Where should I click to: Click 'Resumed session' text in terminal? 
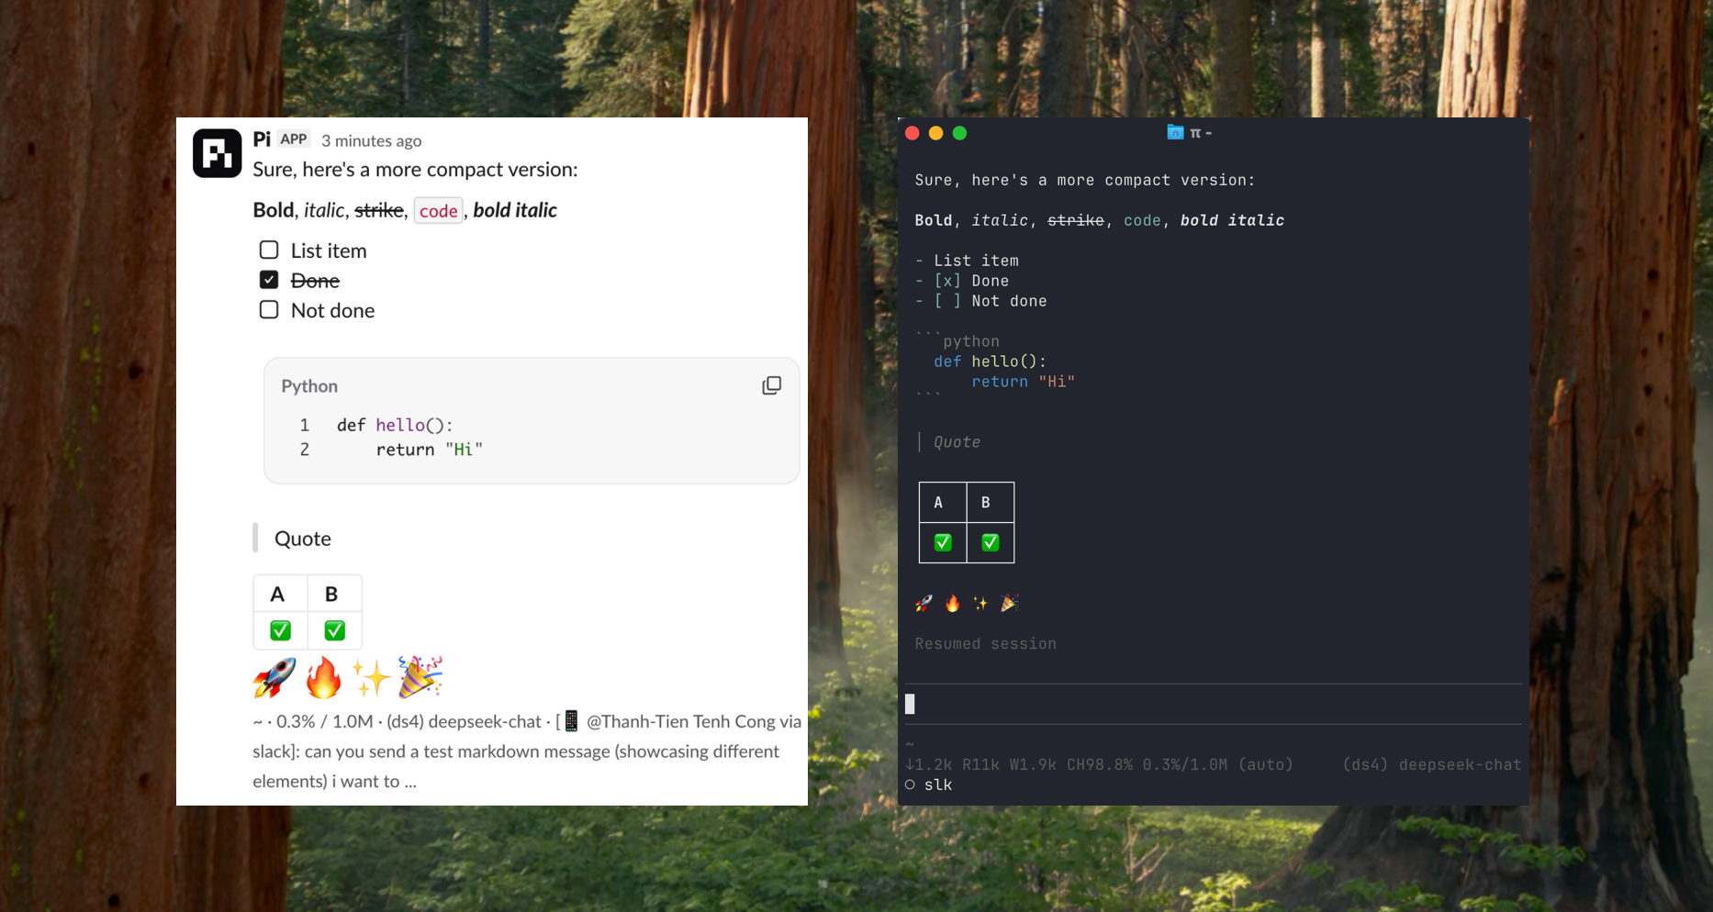click(x=985, y=644)
